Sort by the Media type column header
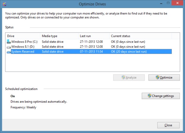 (x=59, y=36)
